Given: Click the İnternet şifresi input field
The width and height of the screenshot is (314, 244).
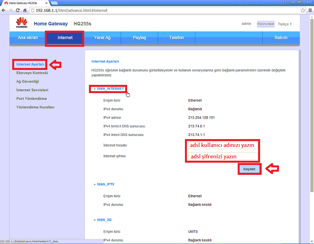Looking at the screenshot, I should pyautogui.click(x=223, y=156).
